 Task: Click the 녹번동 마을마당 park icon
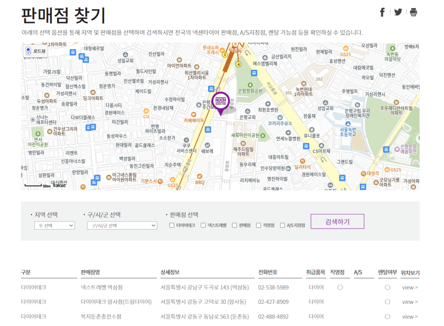tap(392, 48)
